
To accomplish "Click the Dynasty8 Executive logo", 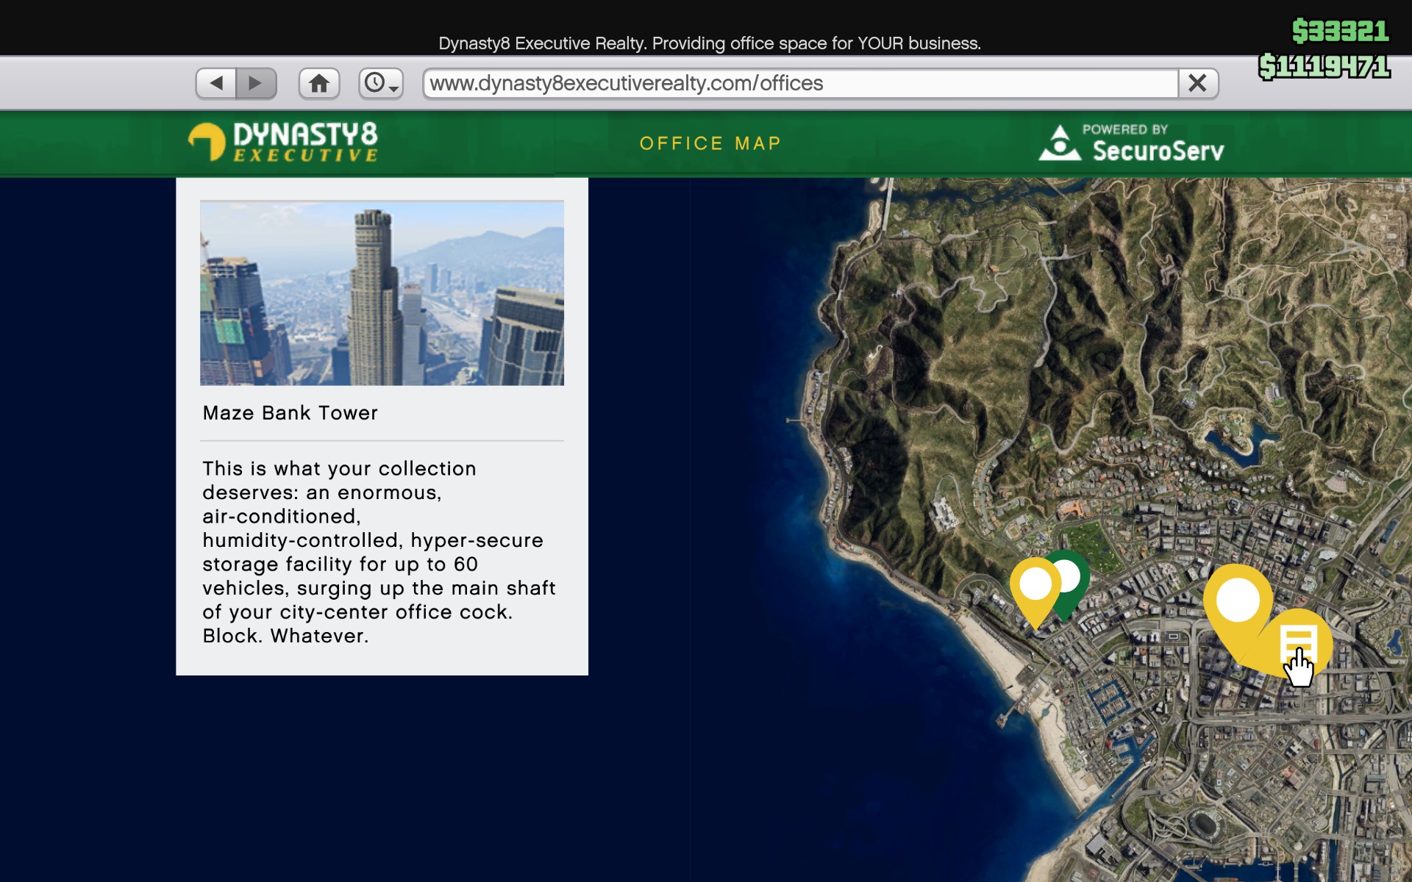I will point(284,141).
